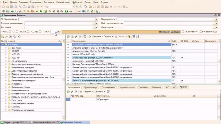Refresh the product group tree

tap(19, 37)
